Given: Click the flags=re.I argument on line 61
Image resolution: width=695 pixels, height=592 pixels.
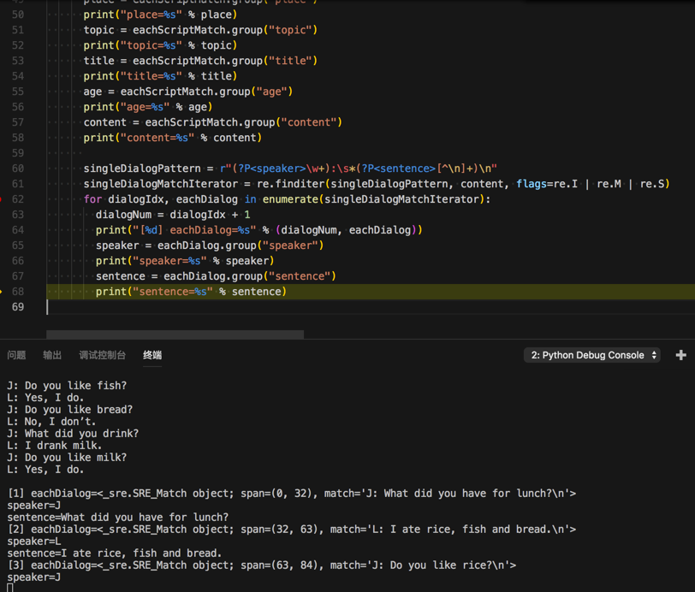Looking at the screenshot, I should pyautogui.click(x=547, y=184).
